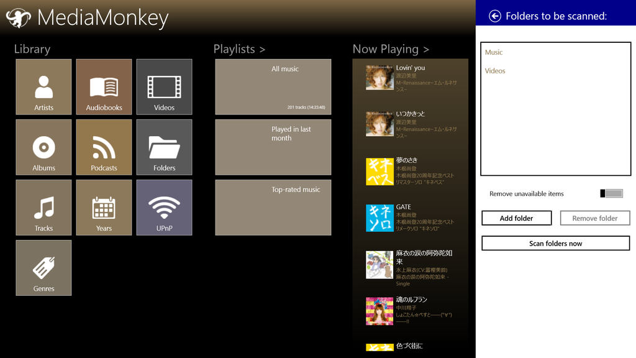
Task: Click the Add folder button
Action: click(x=516, y=218)
